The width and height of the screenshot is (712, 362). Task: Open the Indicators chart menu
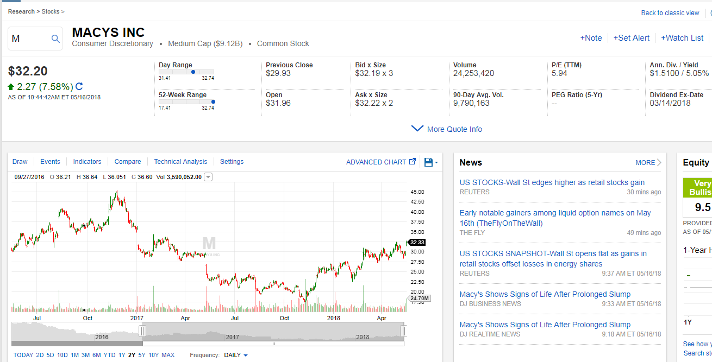point(87,162)
